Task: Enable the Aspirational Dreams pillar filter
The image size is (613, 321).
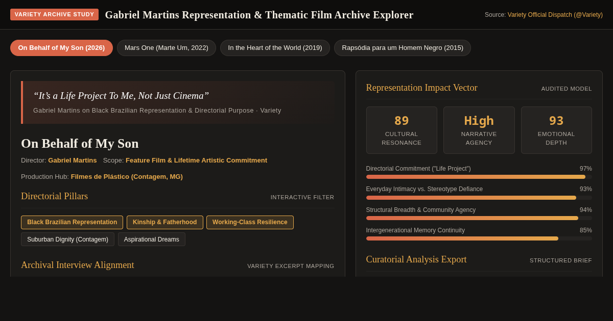Action: pyautogui.click(x=152, y=239)
